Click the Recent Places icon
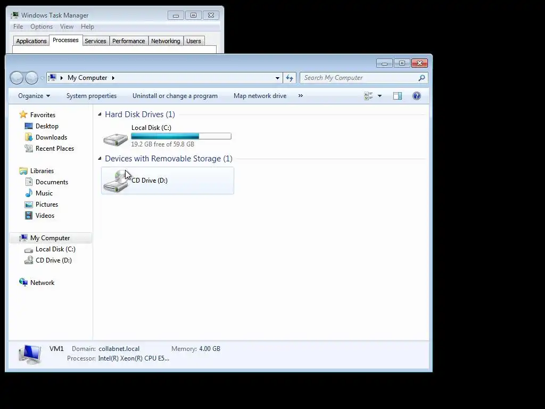Screen dimensions: 545x409 point(29,149)
